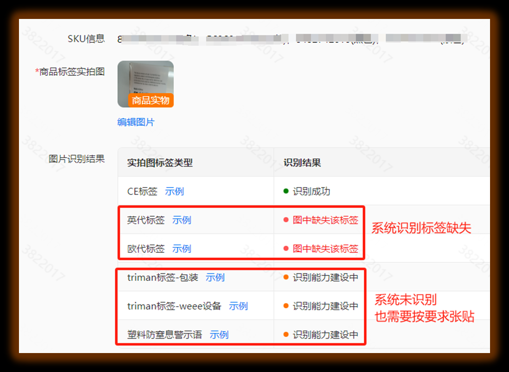Image resolution: width=509 pixels, height=372 pixels.
Task: Open 示例 link for CE标签
Action: click(x=174, y=191)
